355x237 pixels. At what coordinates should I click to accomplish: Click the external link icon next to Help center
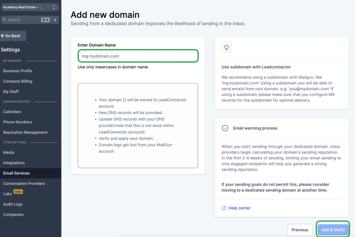[224, 208]
